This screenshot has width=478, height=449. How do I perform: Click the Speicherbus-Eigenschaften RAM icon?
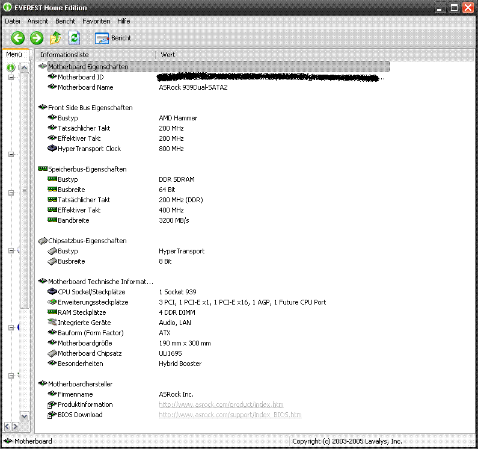point(42,169)
